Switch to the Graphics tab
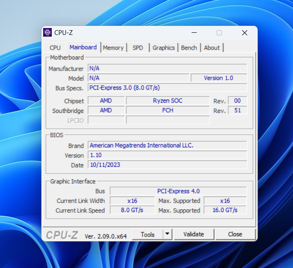The width and height of the screenshot is (293, 268). pos(164,48)
